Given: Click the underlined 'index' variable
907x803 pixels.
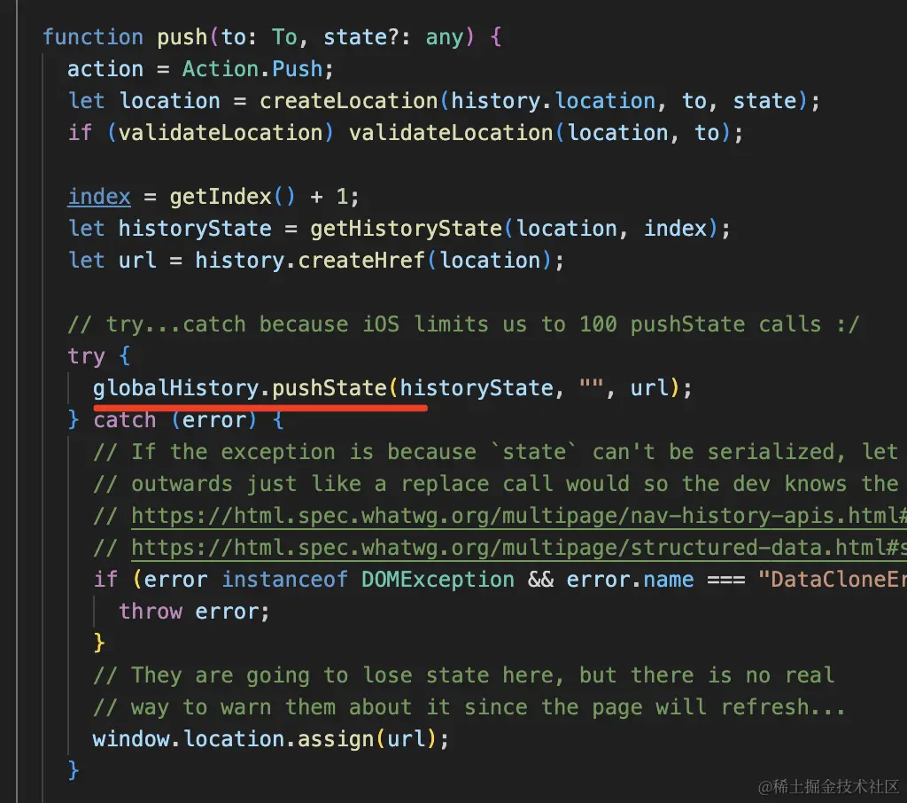Looking at the screenshot, I should 99,196.
